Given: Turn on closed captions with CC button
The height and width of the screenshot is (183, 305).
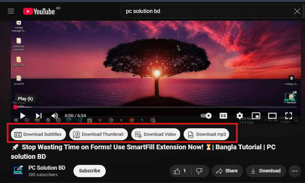Looking at the screenshot, I should point(223,116).
